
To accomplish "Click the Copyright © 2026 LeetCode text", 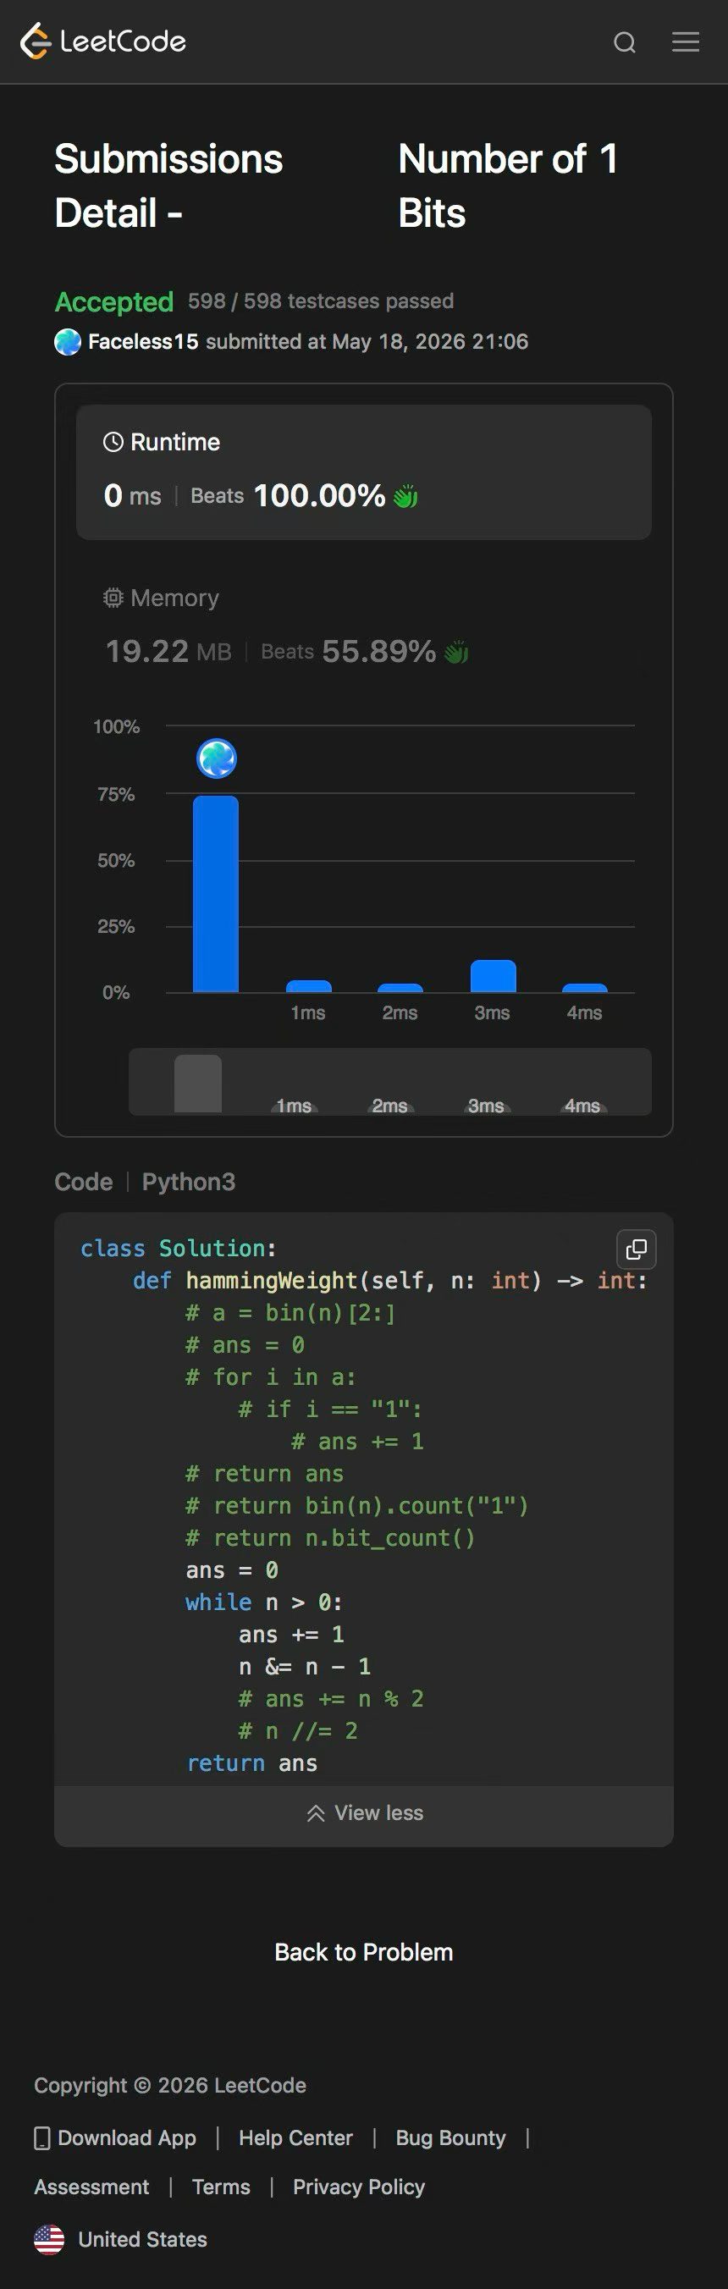I will click(x=170, y=2086).
